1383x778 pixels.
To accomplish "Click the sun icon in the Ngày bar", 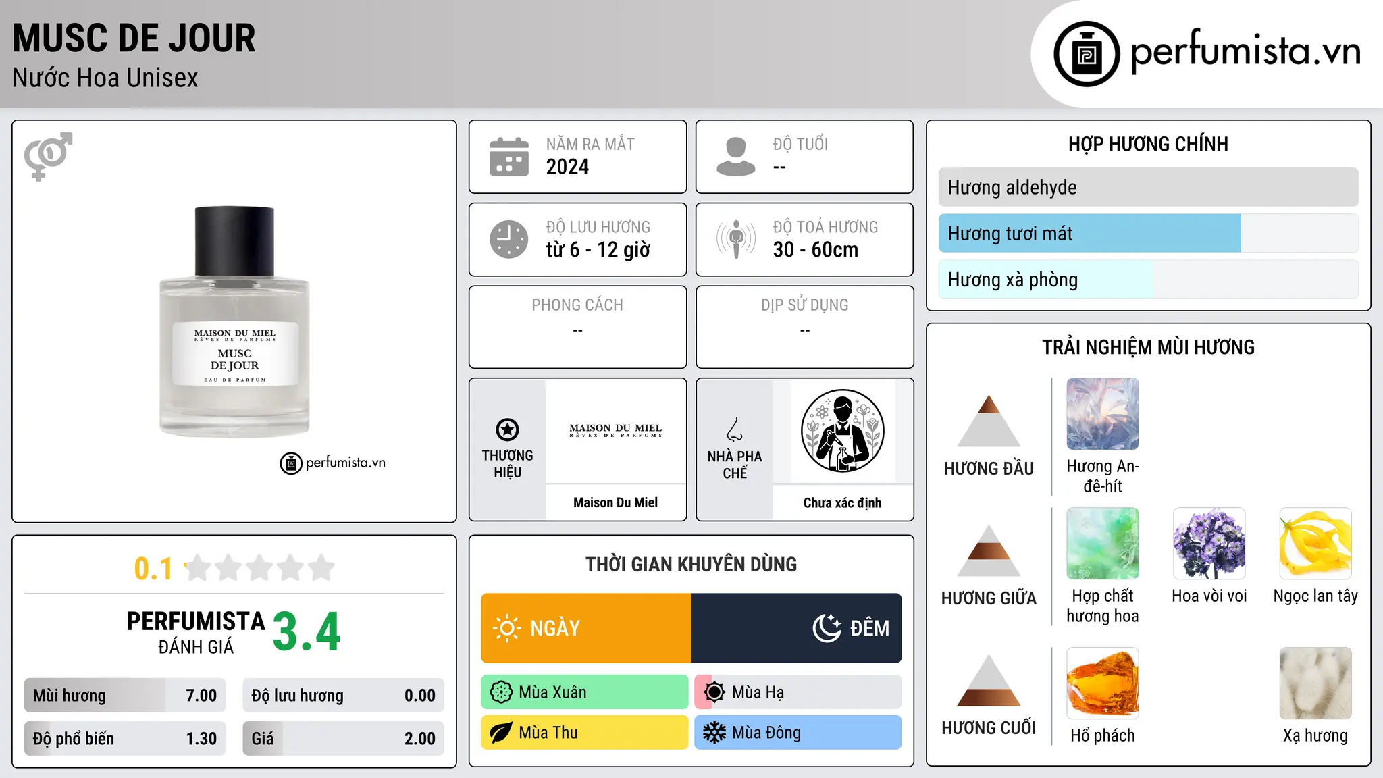I will click(x=507, y=628).
